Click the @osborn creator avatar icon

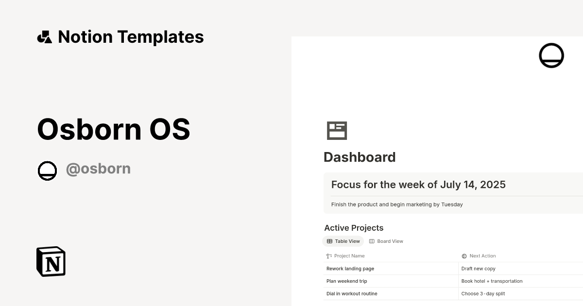click(x=47, y=170)
